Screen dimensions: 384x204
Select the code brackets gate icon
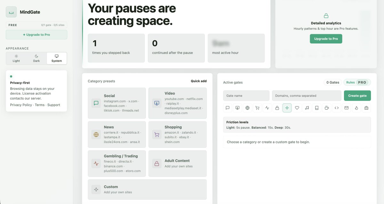pyautogui.click(x=337, y=108)
